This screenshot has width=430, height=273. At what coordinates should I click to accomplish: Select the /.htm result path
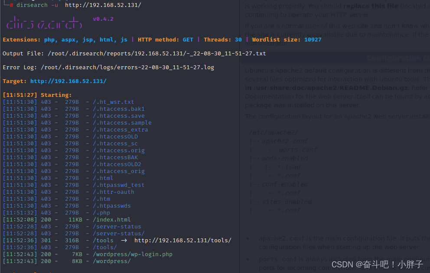pos(101,199)
